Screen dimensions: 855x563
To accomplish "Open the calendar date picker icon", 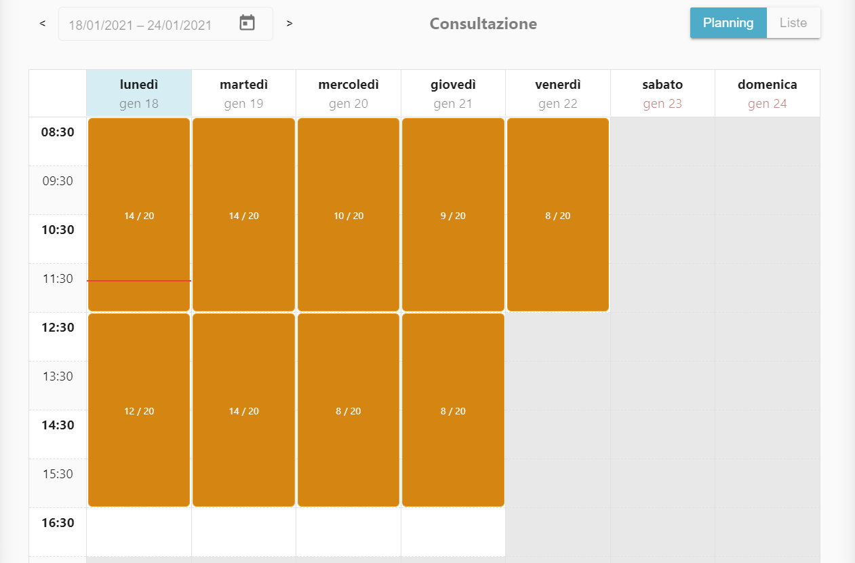I will coord(247,23).
